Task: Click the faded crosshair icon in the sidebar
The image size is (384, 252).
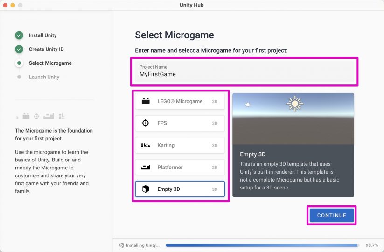Action: click(36, 116)
